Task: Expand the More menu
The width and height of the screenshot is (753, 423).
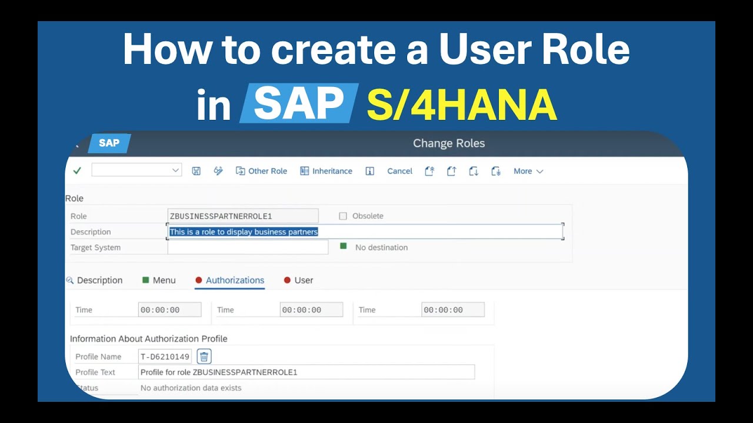Action: 528,171
